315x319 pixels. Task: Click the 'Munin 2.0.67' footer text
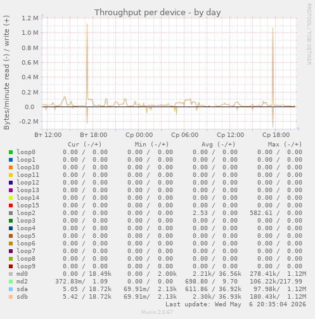[157, 312]
